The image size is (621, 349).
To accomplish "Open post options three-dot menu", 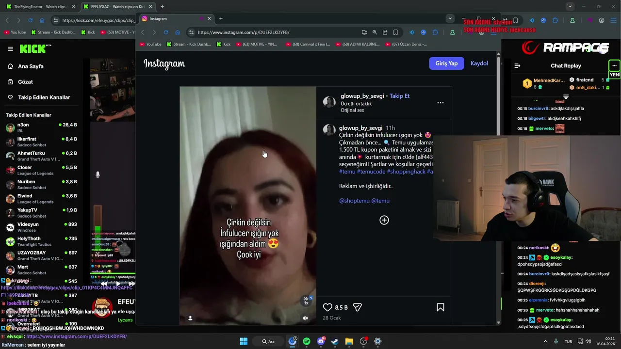I will tap(441, 103).
